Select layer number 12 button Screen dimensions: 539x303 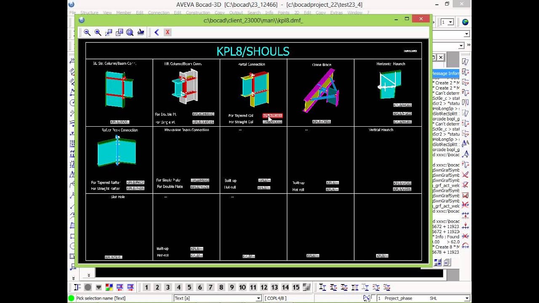264,287
